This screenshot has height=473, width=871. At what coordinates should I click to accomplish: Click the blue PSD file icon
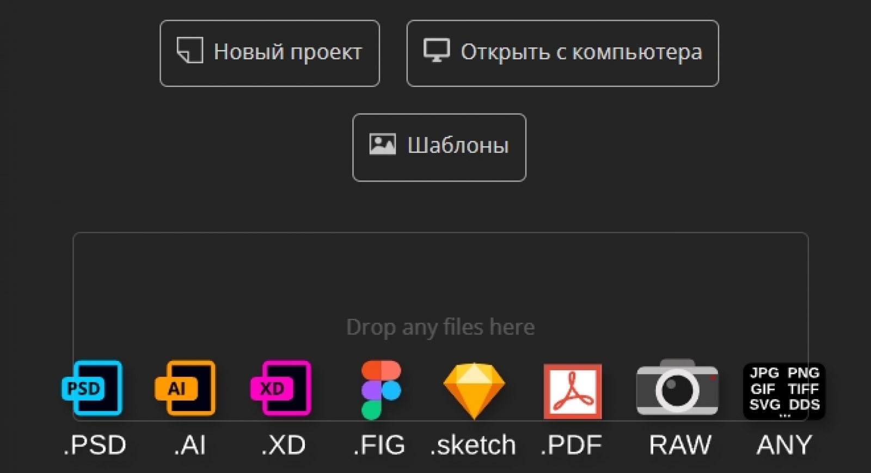click(x=93, y=388)
